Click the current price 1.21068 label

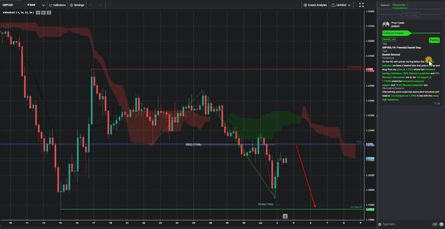coord(370,158)
